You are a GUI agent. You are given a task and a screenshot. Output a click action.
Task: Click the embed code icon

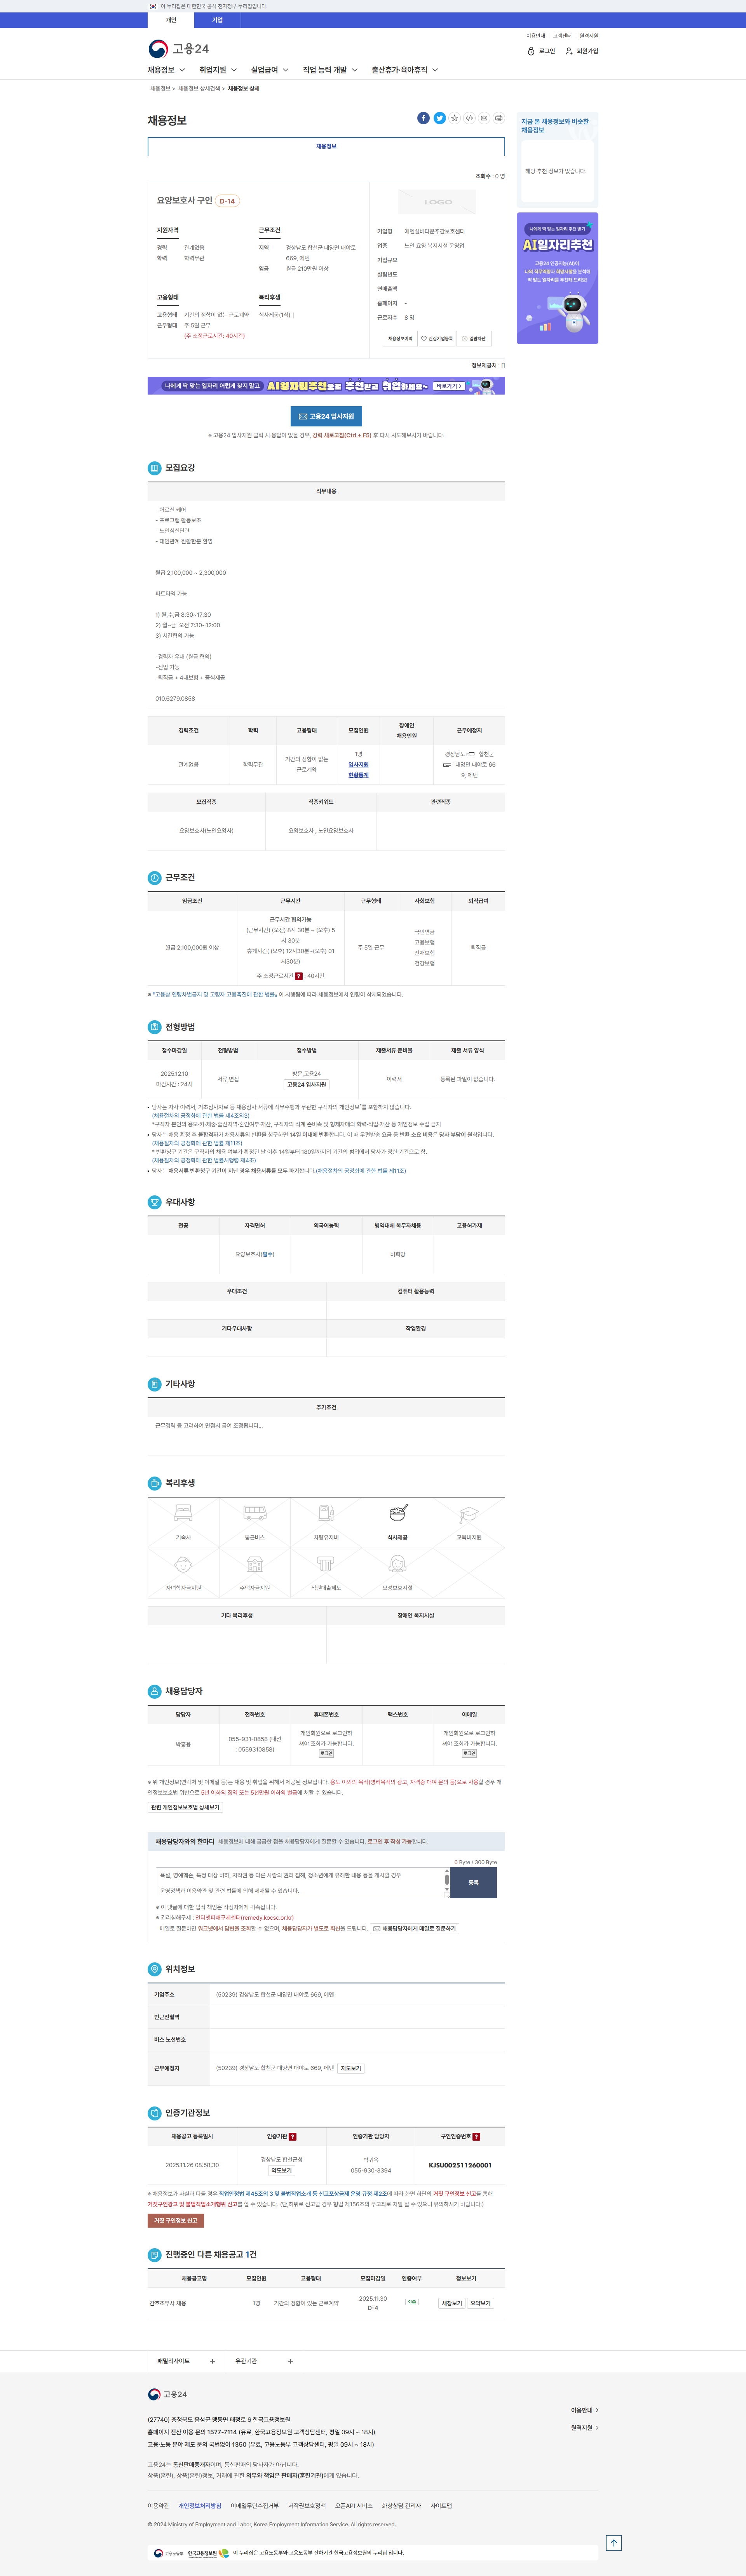(469, 118)
